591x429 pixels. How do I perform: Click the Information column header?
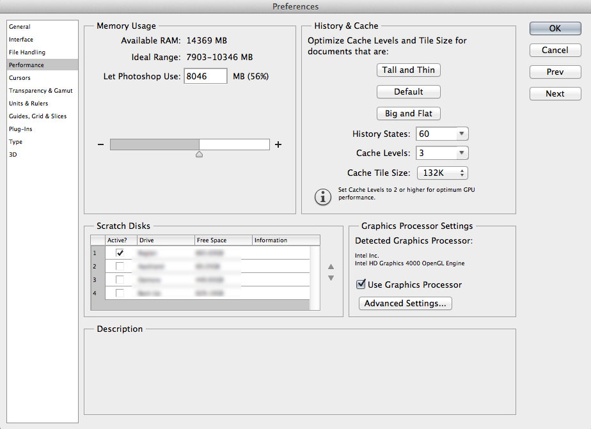(286, 240)
